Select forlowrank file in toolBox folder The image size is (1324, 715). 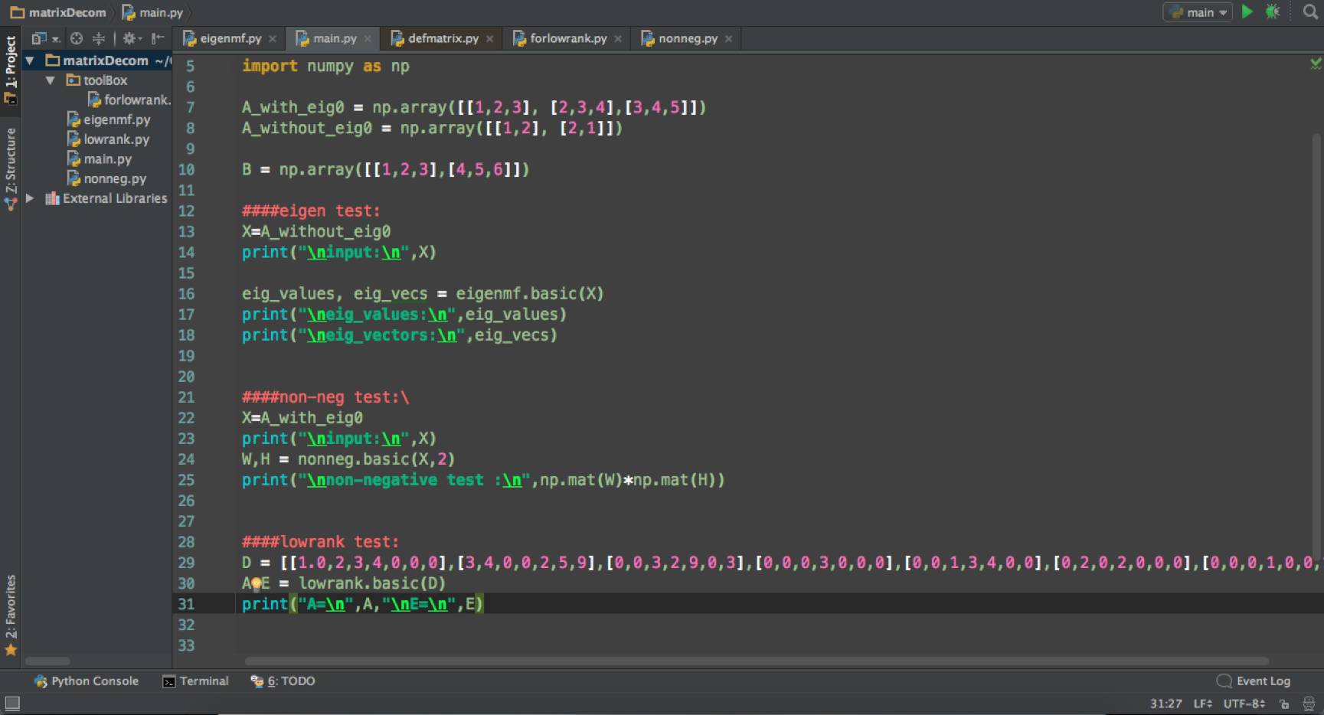pos(129,100)
